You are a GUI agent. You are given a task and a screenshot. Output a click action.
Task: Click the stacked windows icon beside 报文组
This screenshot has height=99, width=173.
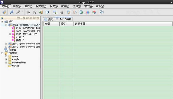pyautogui.click(x=6, y=50)
